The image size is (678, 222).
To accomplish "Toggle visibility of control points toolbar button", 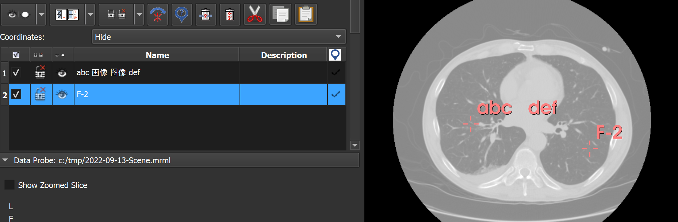I will (19, 15).
